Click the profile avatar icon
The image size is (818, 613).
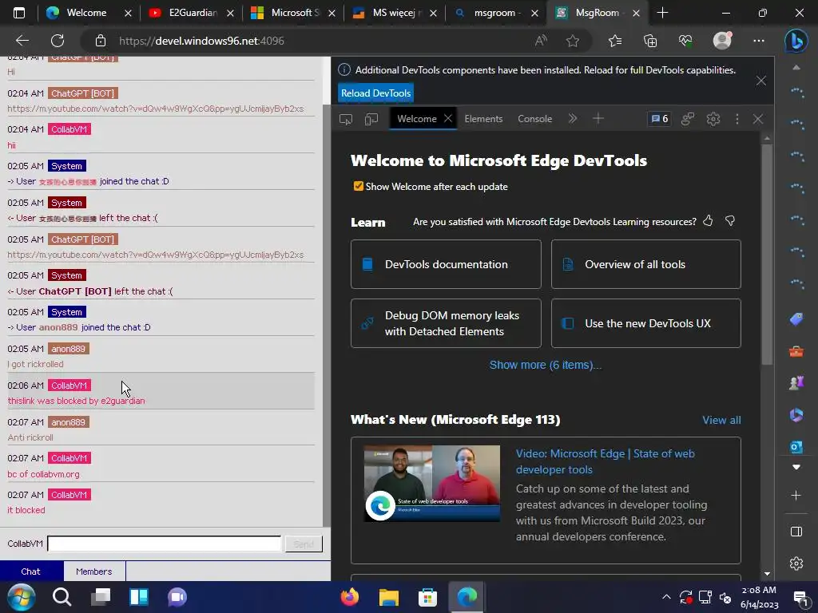(722, 40)
